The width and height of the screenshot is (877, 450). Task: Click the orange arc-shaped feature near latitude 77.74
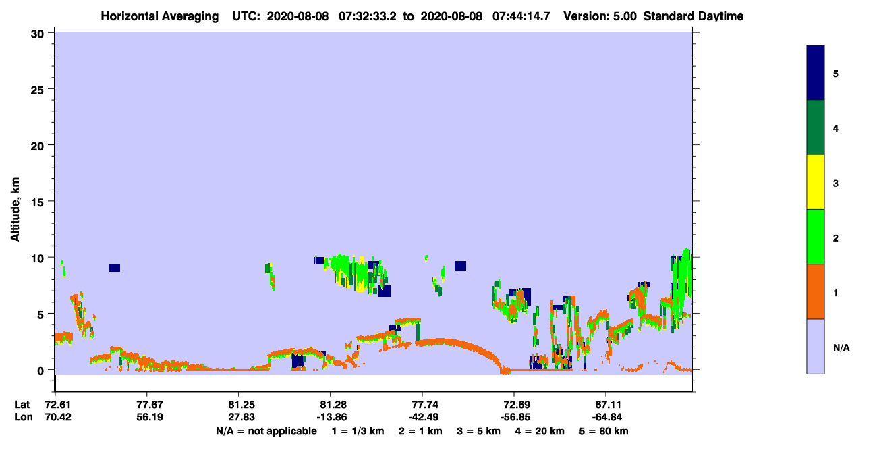[x=460, y=347]
